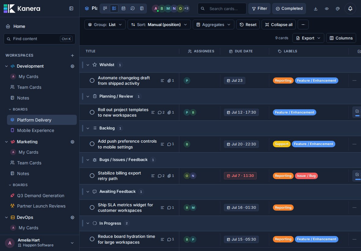Open checklist on Roll out project templates row
The width and height of the screenshot is (361, 251).
[x=357, y=112]
